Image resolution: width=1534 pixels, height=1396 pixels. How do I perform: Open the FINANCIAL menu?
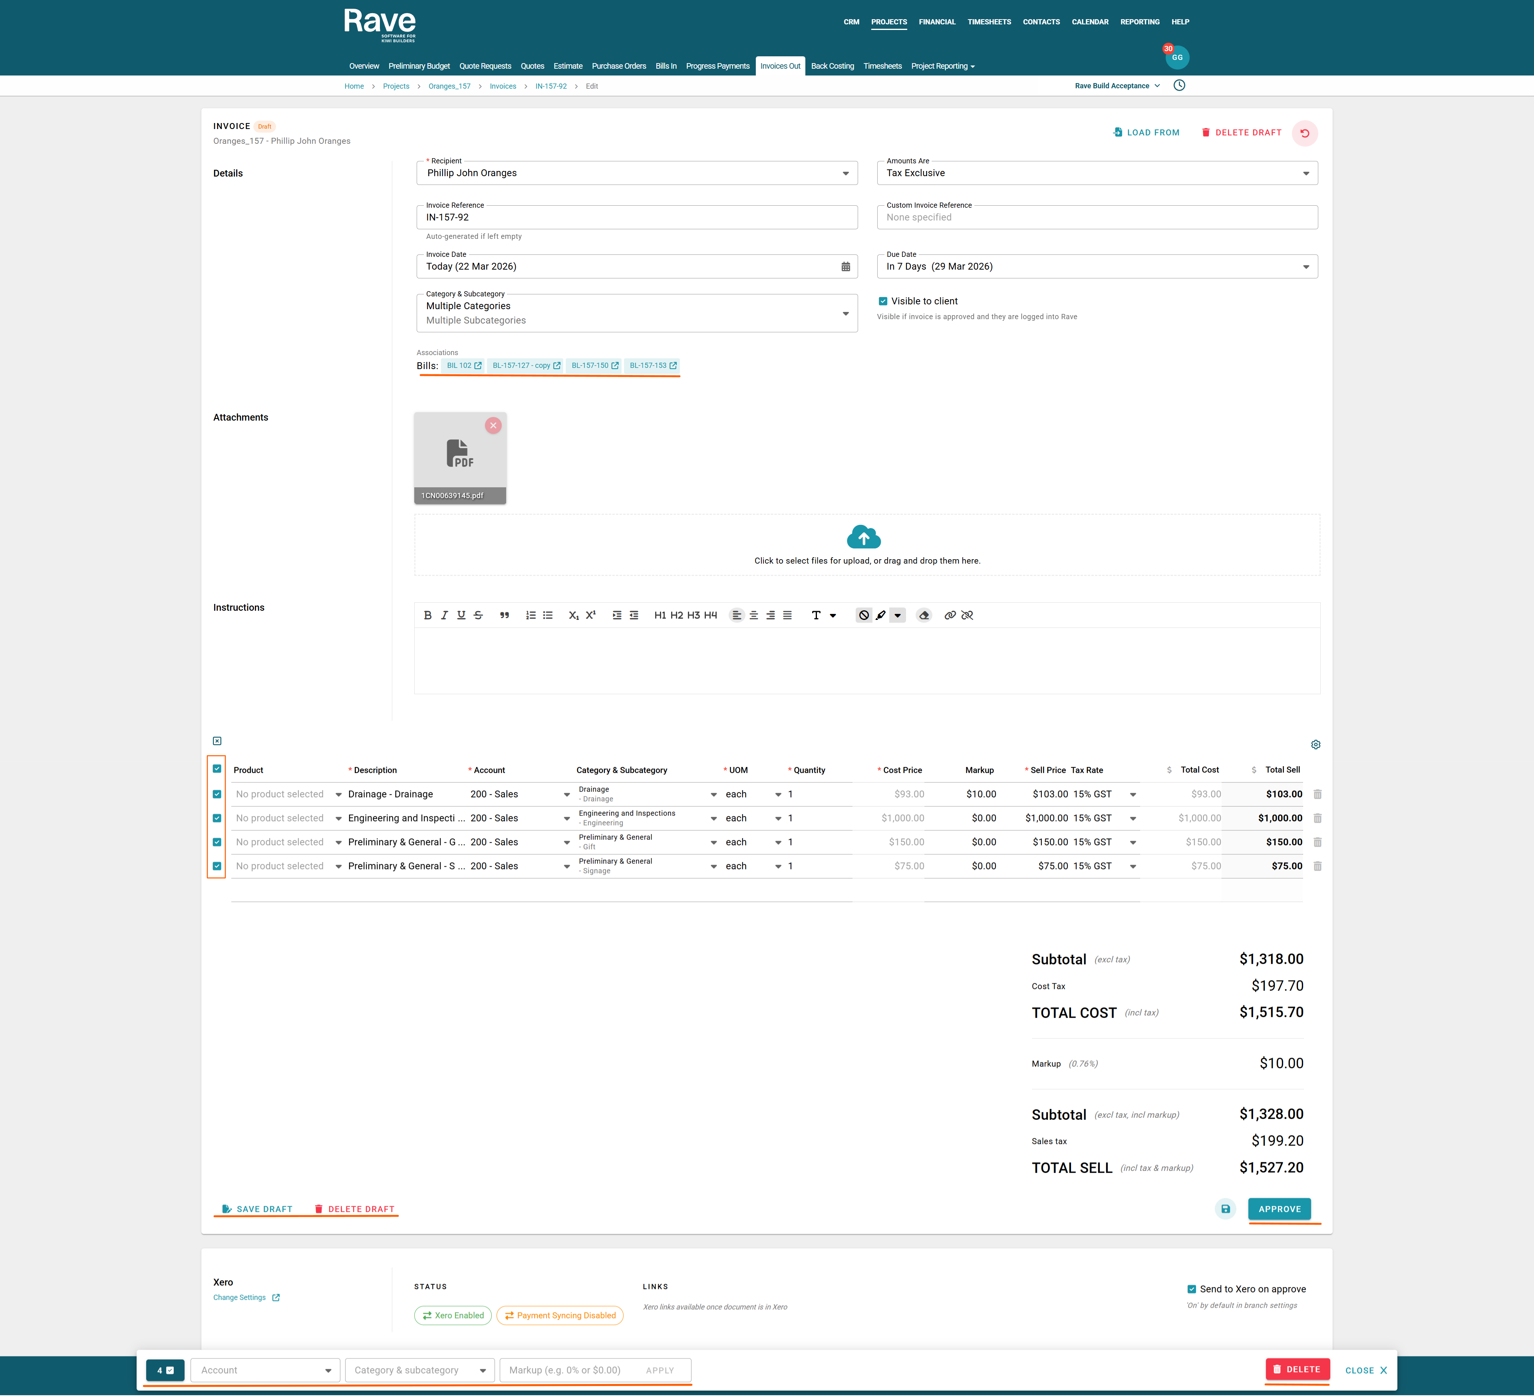coord(937,22)
